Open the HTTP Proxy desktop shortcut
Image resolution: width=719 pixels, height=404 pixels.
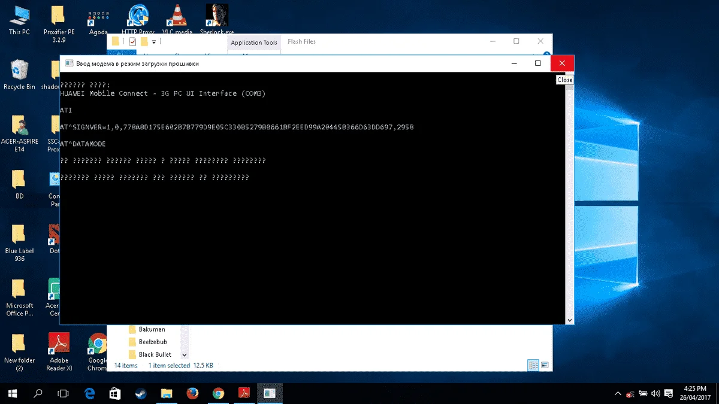tap(138, 20)
